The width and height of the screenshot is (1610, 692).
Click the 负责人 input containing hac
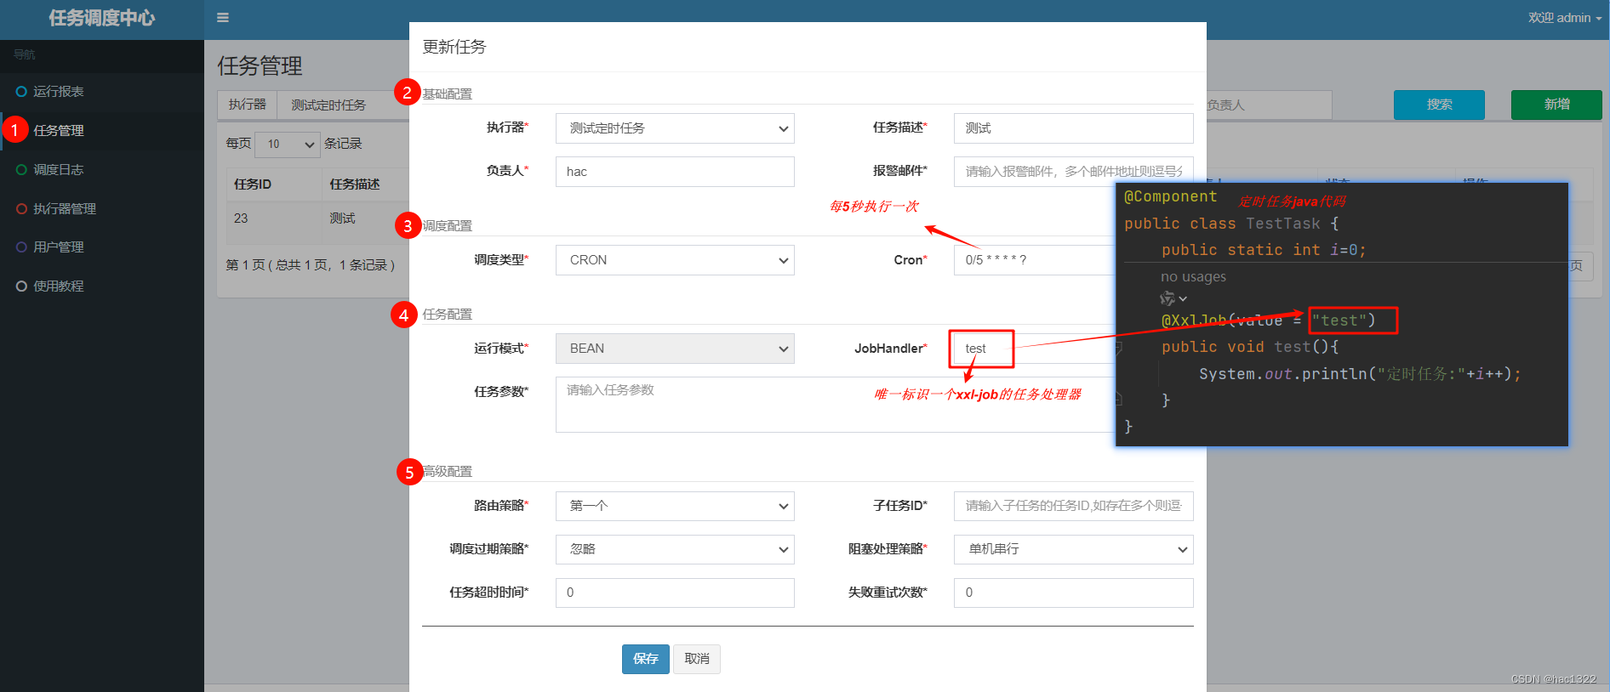pyautogui.click(x=675, y=172)
